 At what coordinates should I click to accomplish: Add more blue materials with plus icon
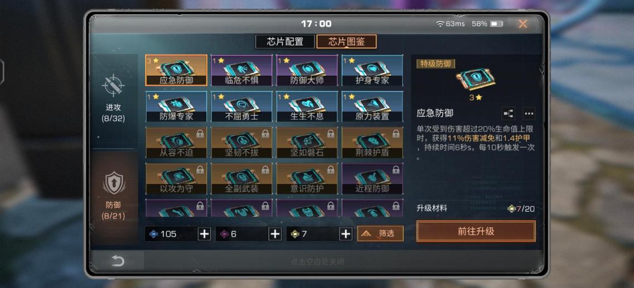click(x=205, y=234)
